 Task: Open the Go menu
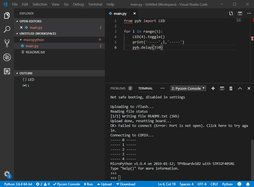coord(66,4)
